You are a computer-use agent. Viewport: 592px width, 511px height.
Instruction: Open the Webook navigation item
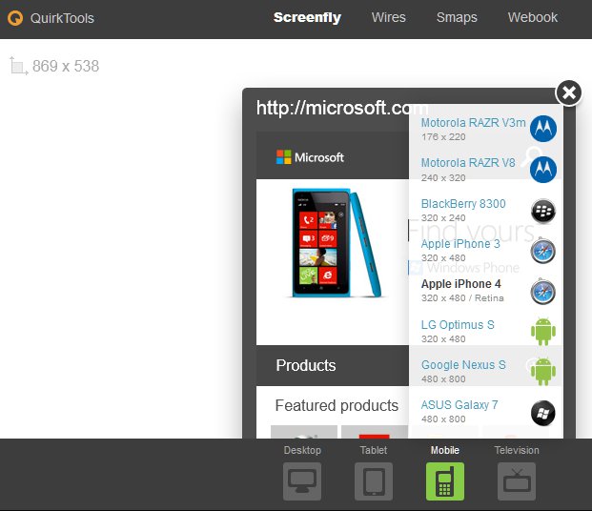coord(532,17)
